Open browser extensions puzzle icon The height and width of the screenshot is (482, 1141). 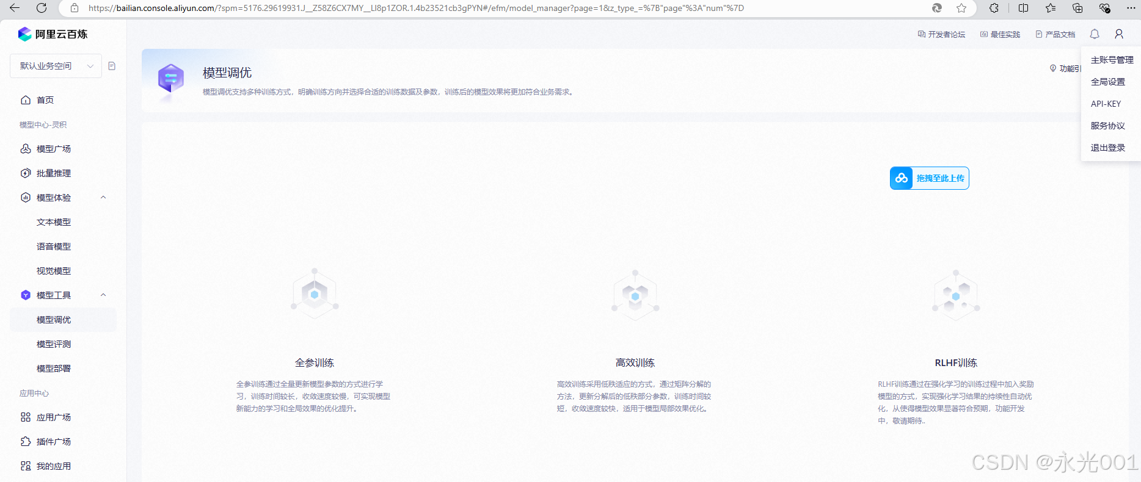pos(994,8)
